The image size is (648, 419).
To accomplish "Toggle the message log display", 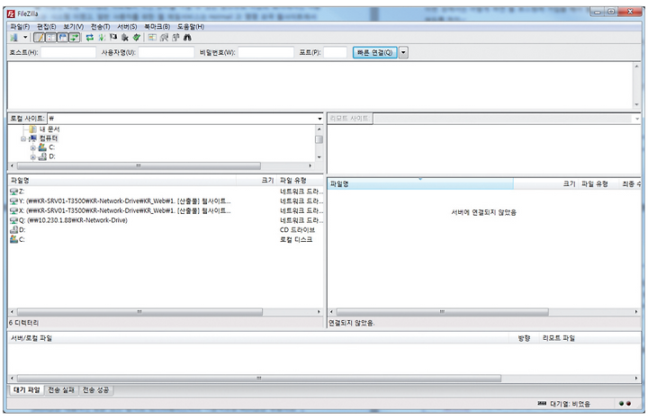I will [39, 38].
